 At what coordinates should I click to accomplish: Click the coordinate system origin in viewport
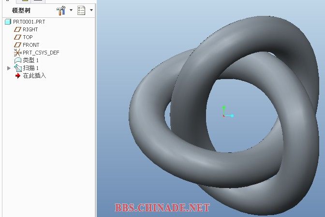(223, 115)
